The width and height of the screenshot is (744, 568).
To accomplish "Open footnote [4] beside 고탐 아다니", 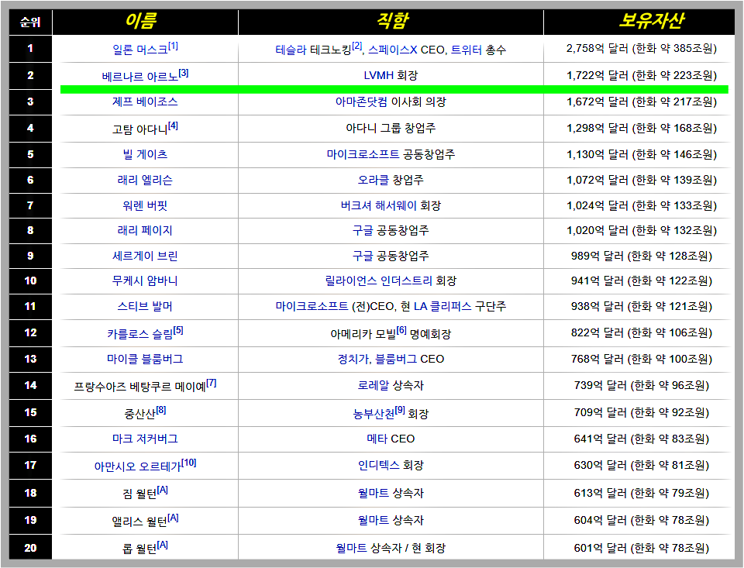I will 173,126.
